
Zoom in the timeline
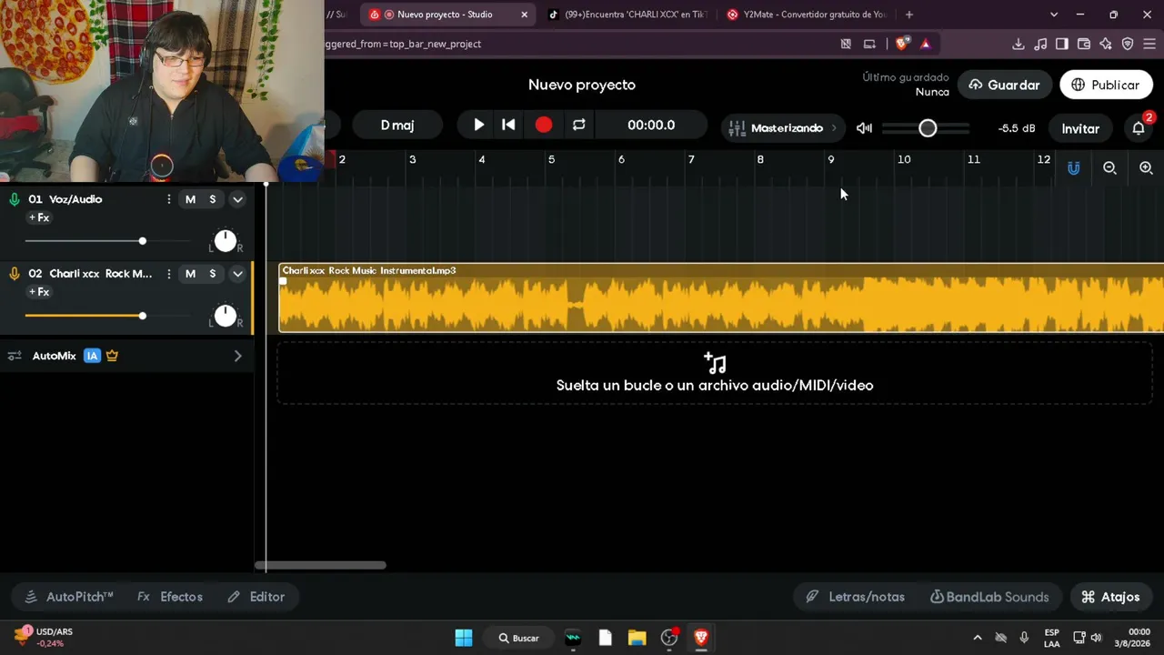[x=1146, y=168]
